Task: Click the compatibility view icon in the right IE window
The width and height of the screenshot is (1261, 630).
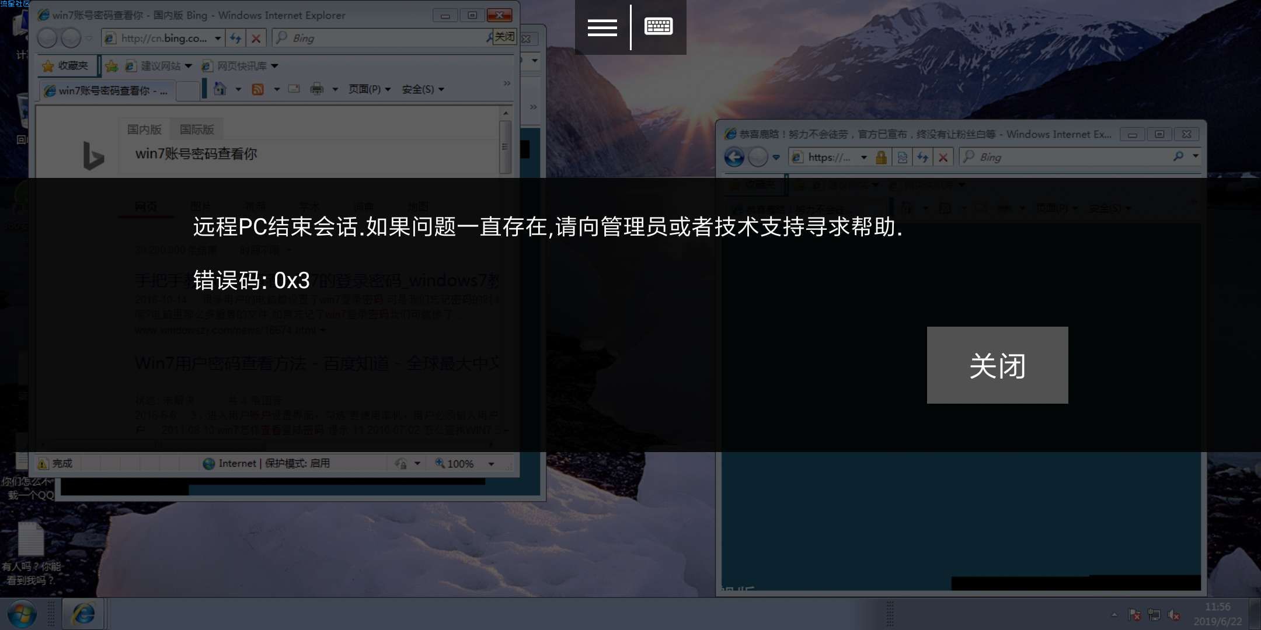Action: click(902, 157)
